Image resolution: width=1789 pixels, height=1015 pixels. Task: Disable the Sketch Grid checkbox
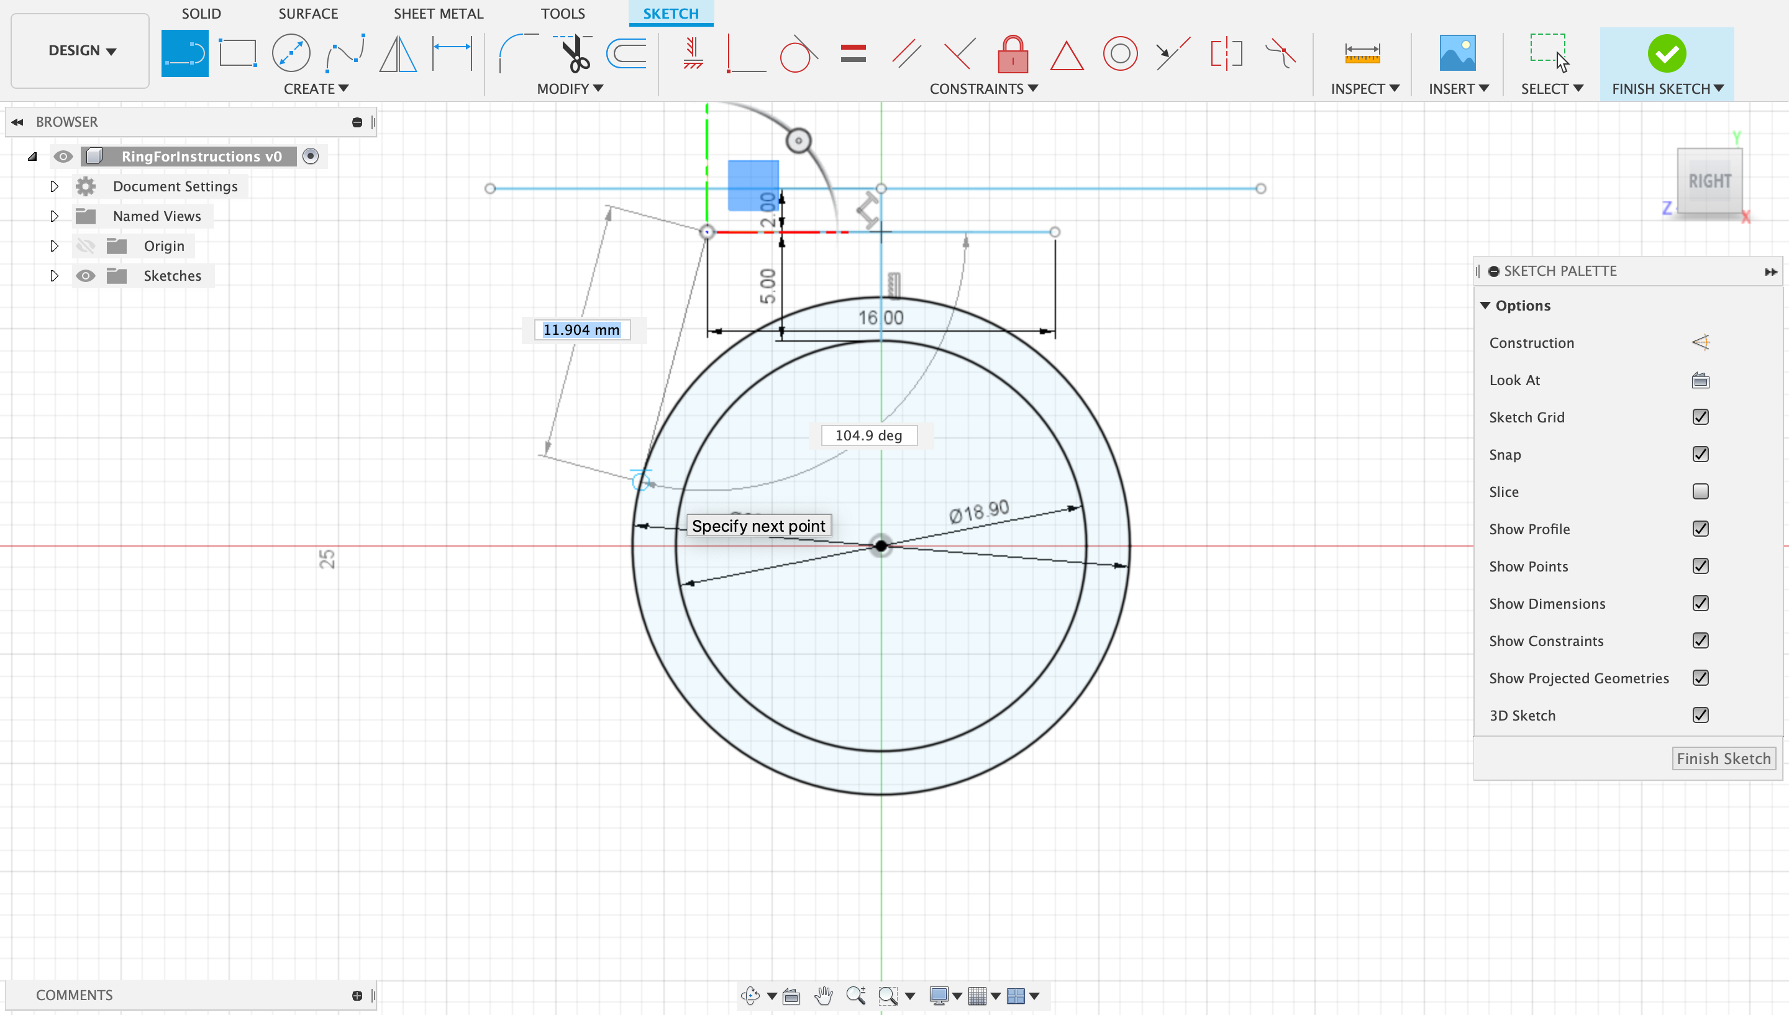coord(1700,417)
